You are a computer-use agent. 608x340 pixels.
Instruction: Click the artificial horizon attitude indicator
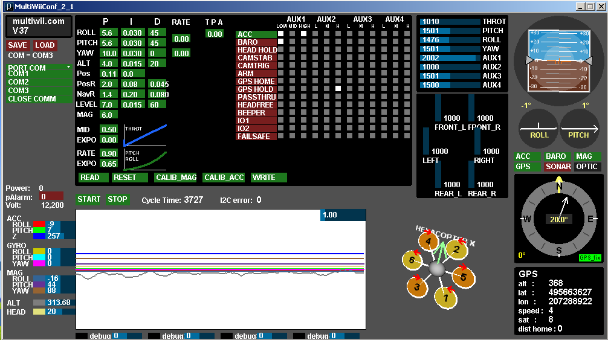[x=558, y=60]
